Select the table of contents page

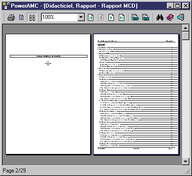click(x=136, y=94)
